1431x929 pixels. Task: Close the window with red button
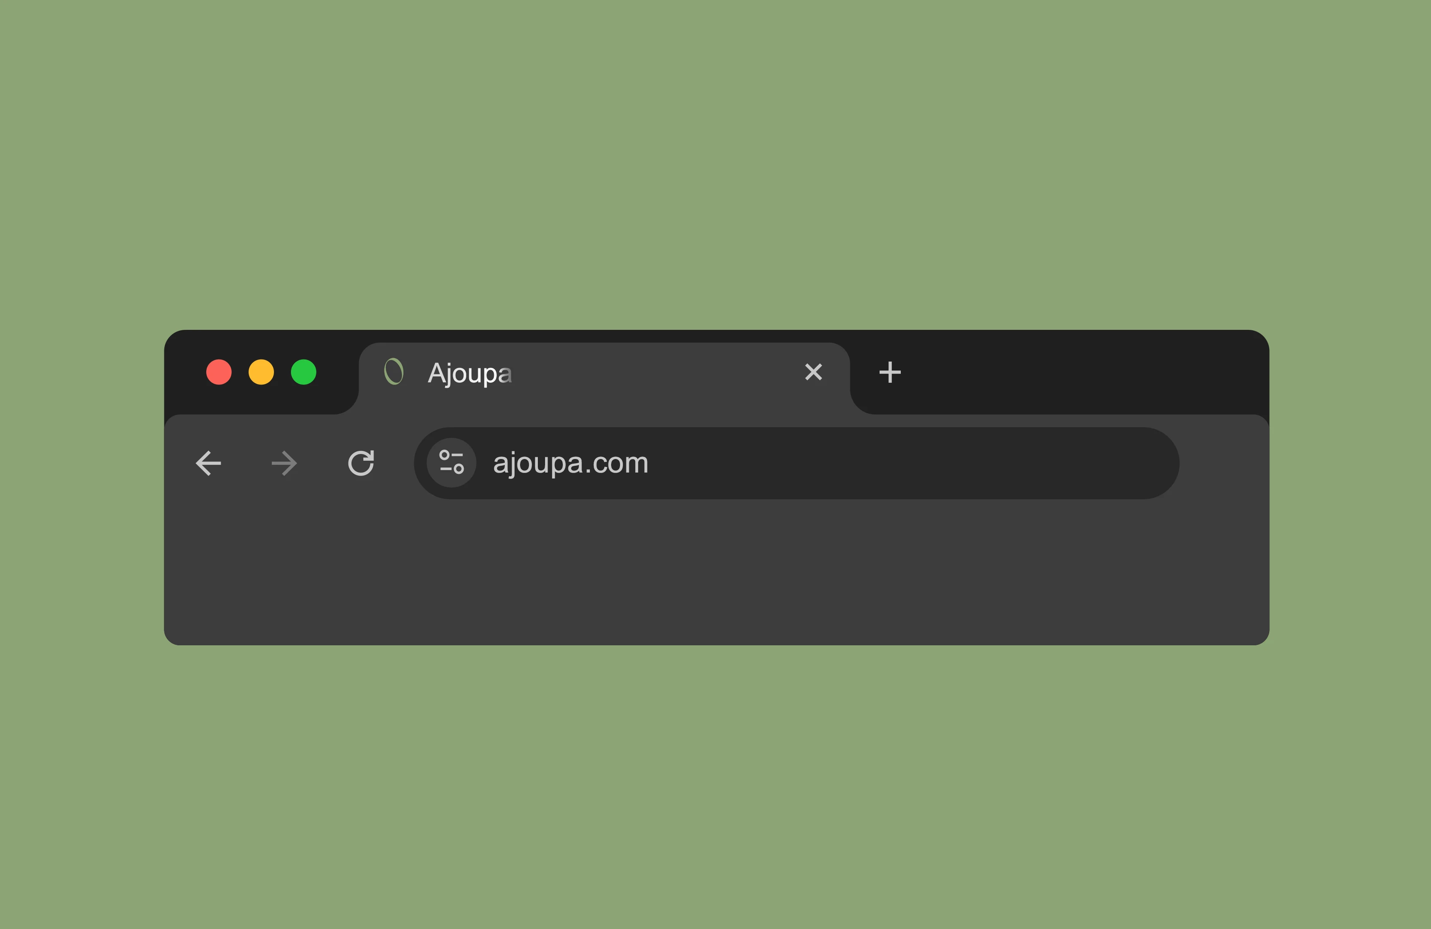(x=219, y=372)
